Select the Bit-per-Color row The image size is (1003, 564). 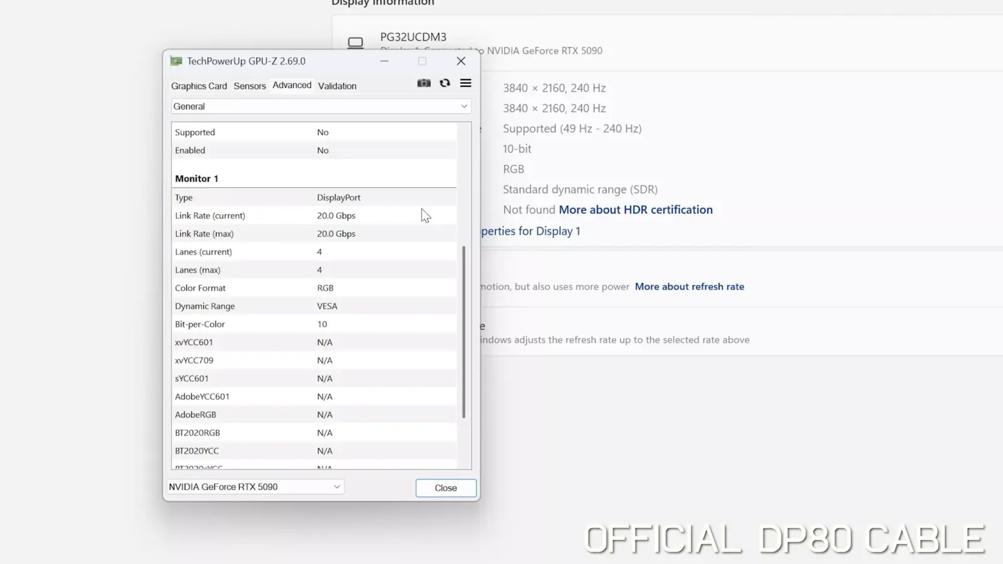pos(314,325)
